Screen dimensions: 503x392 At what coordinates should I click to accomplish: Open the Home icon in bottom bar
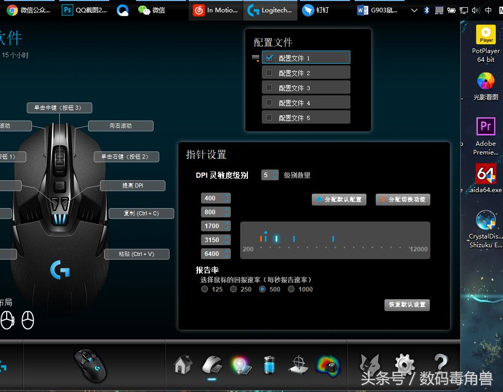[183, 364]
